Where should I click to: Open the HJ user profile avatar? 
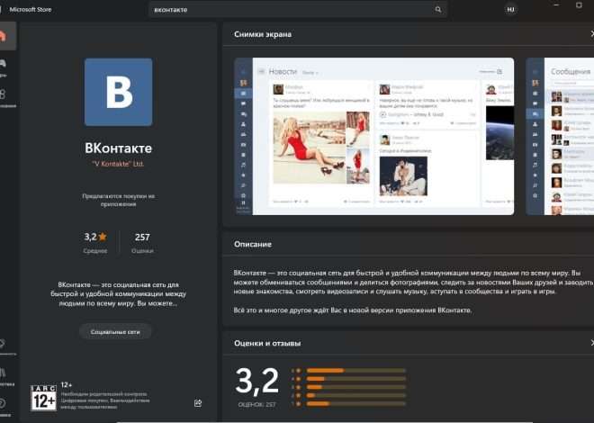tap(511, 9)
